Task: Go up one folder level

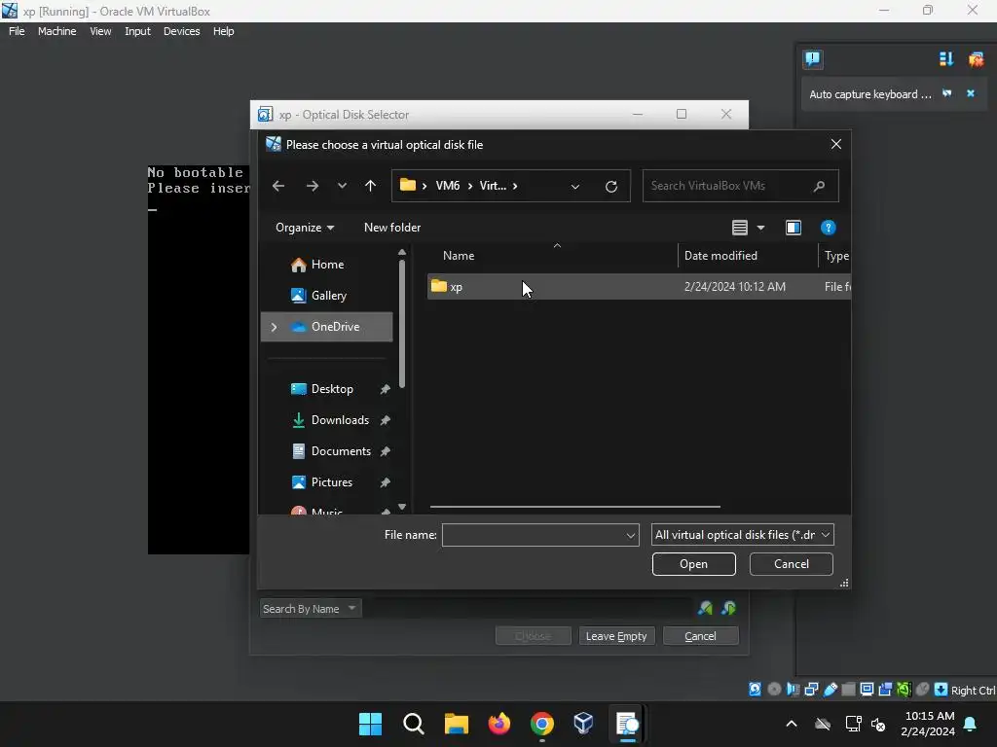Action: (370, 186)
